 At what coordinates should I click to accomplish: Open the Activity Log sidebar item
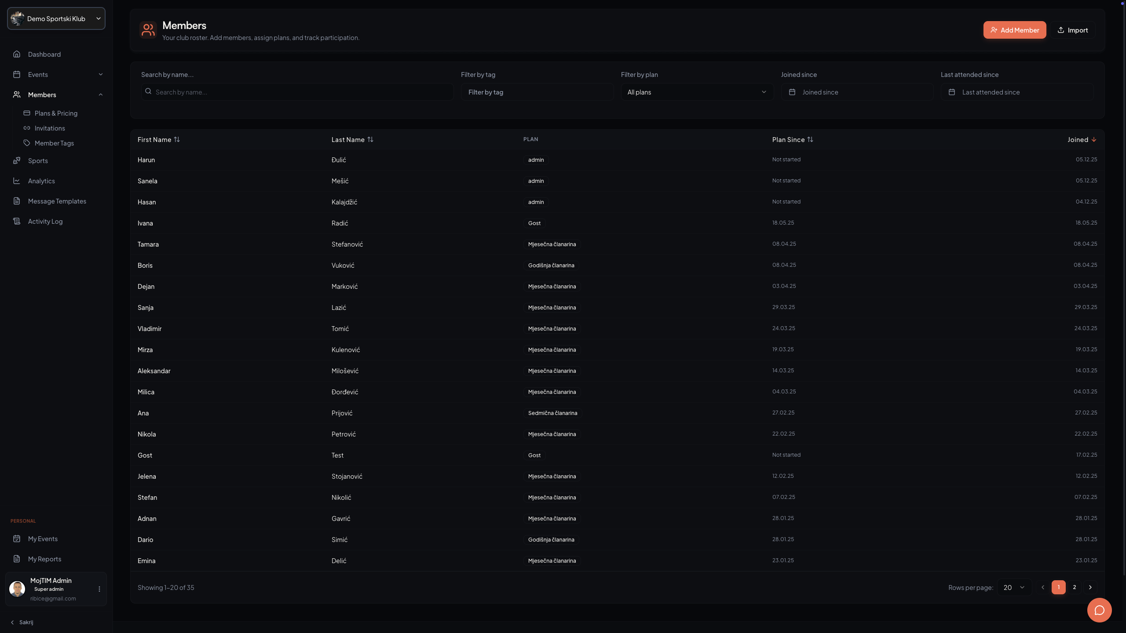tap(45, 221)
